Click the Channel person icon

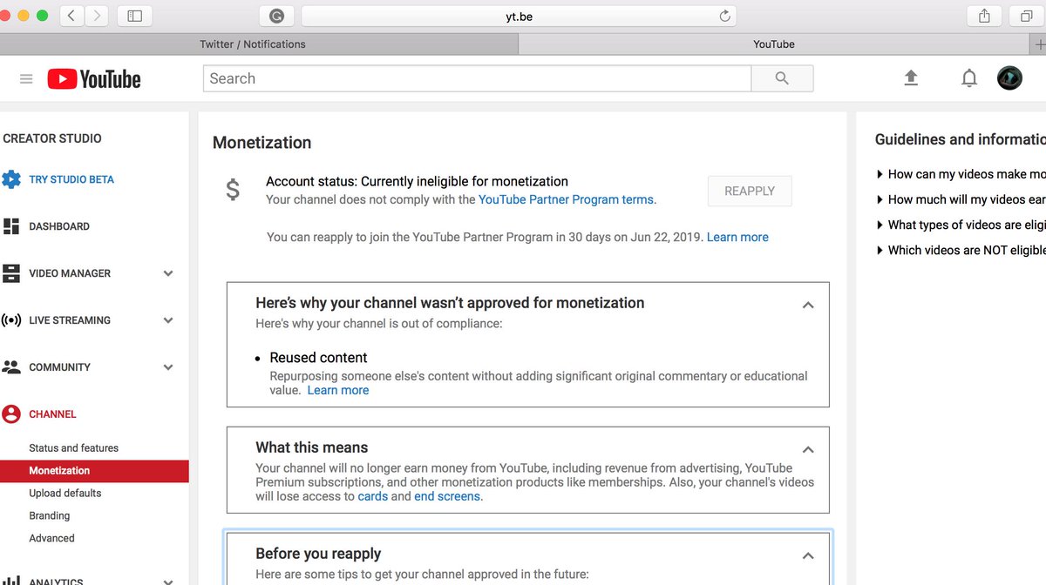coord(11,414)
